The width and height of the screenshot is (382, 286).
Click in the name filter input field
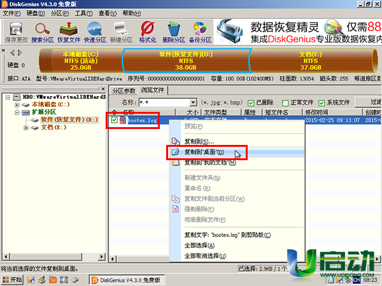coord(164,102)
